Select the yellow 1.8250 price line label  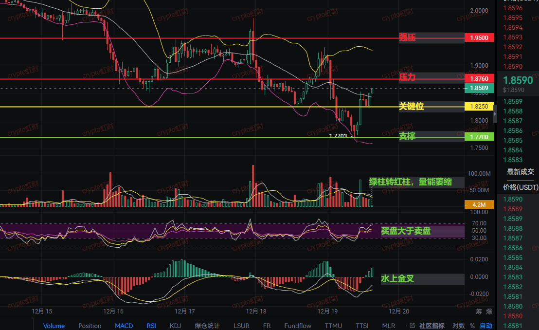[x=479, y=106]
